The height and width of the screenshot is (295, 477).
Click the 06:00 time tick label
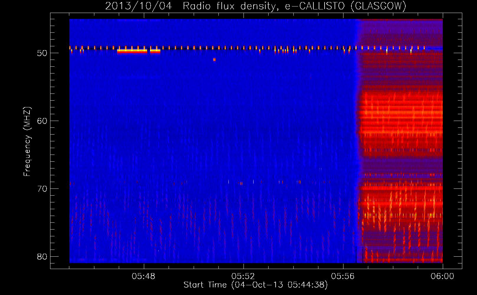443,276
